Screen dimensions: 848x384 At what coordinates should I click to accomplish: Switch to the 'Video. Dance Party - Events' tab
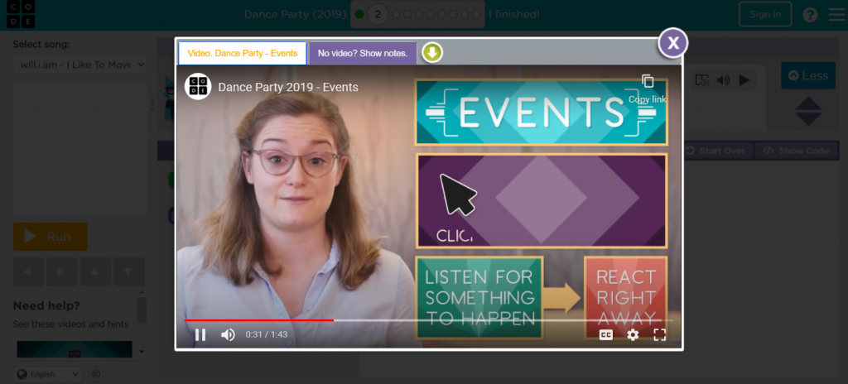[243, 54]
